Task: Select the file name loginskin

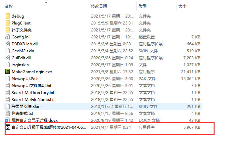Action: (x=20, y=65)
